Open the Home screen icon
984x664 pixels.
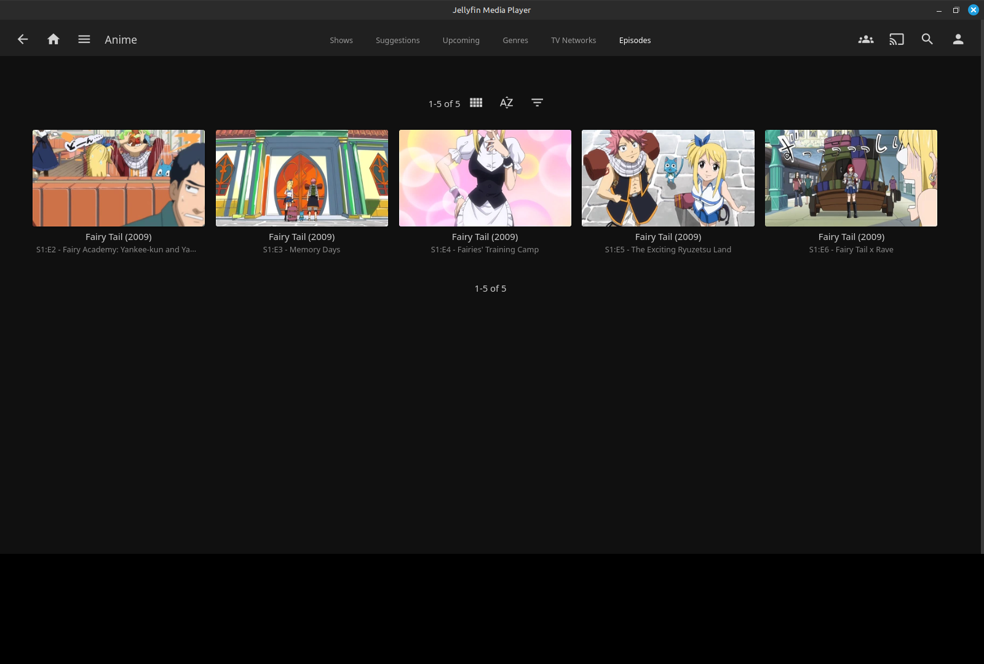(54, 39)
